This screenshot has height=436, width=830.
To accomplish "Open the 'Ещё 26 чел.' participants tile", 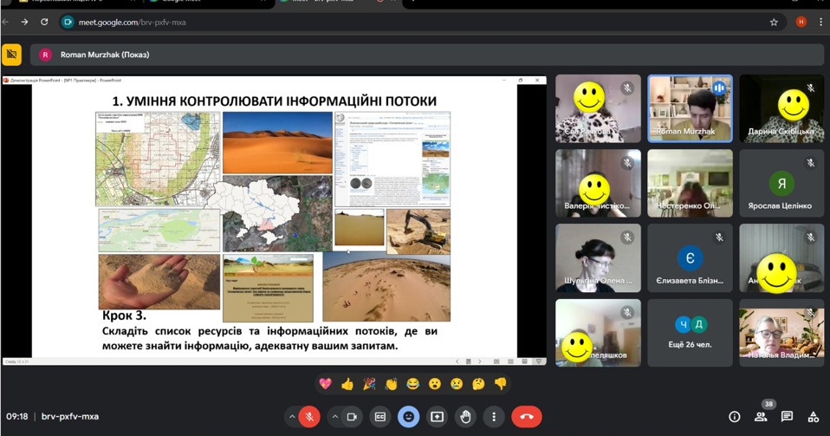I will point(690,333).
